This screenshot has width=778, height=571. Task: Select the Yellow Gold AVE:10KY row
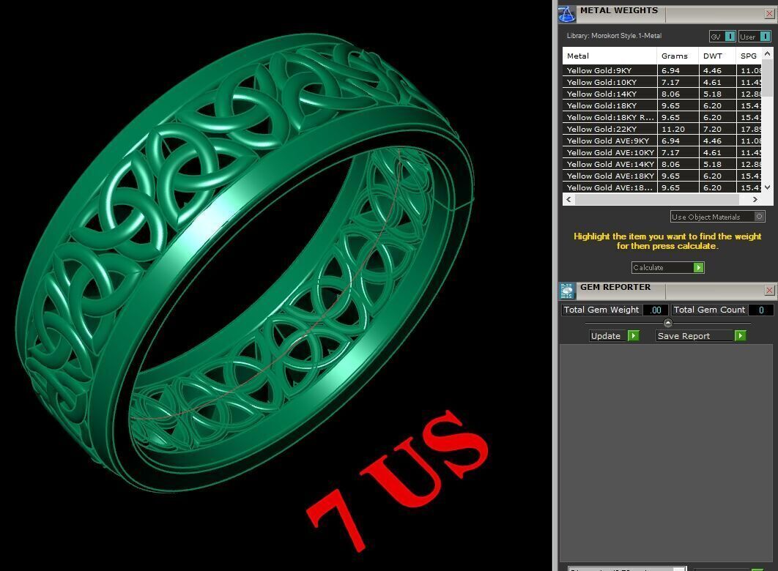pyautogui.click(x=662, y=153)
